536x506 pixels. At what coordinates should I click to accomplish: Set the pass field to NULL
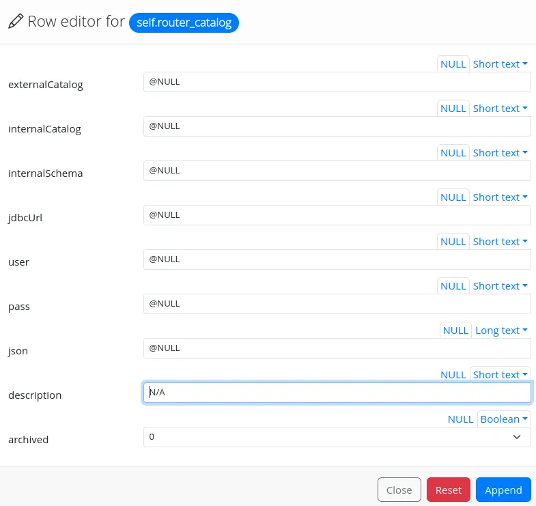(x=453, y=286)
